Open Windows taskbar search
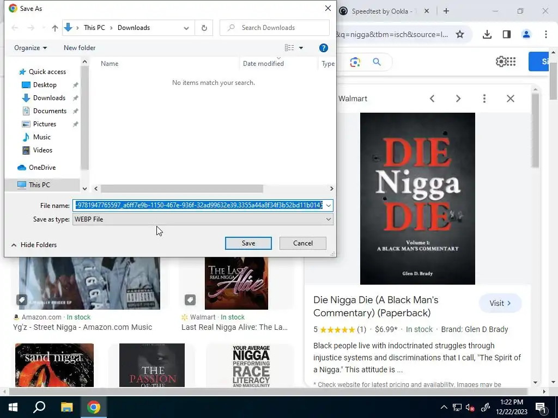558x418 pixels. point(39,407)
